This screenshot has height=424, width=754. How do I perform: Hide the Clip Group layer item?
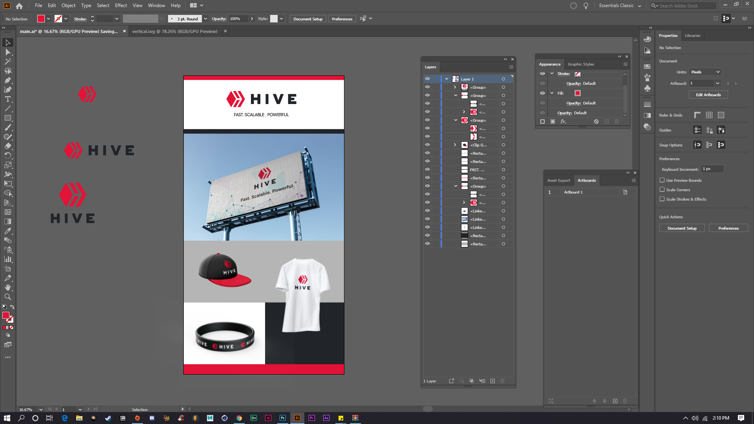tap(427, 145)
